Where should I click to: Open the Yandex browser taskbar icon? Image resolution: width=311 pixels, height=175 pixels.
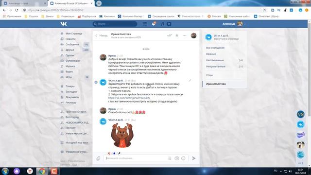pyautogui.click(x=30, y=171)
